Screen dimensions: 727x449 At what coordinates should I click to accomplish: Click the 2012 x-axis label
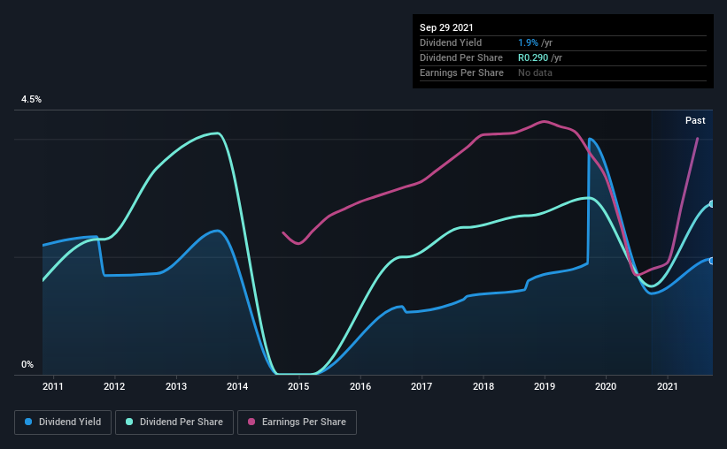click(x=114, y=386)
